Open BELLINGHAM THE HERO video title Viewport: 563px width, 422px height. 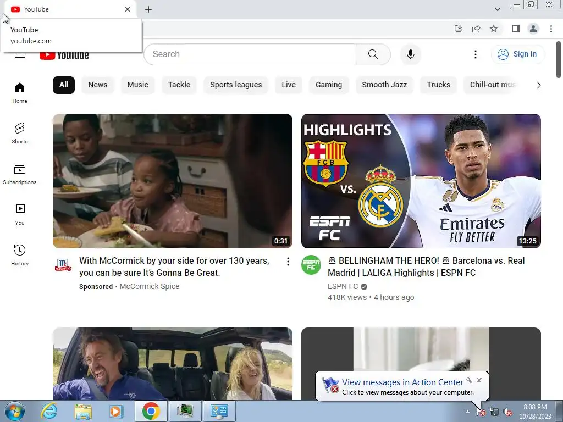[426, 266]
